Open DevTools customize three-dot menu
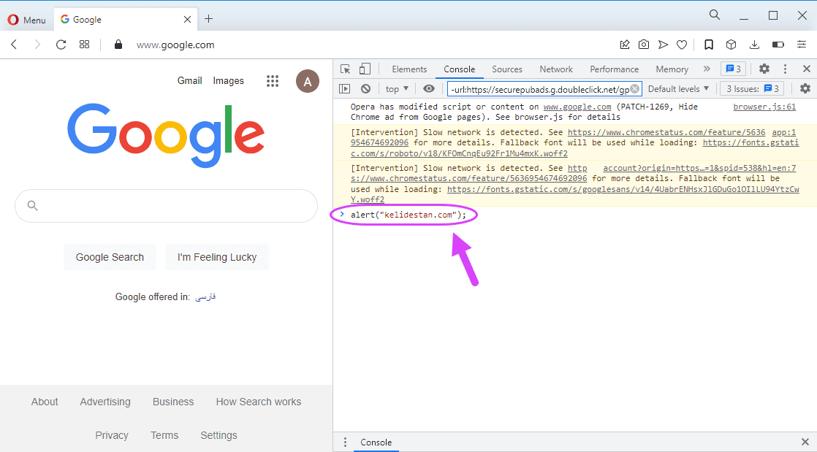 click(x=785, y=69)
